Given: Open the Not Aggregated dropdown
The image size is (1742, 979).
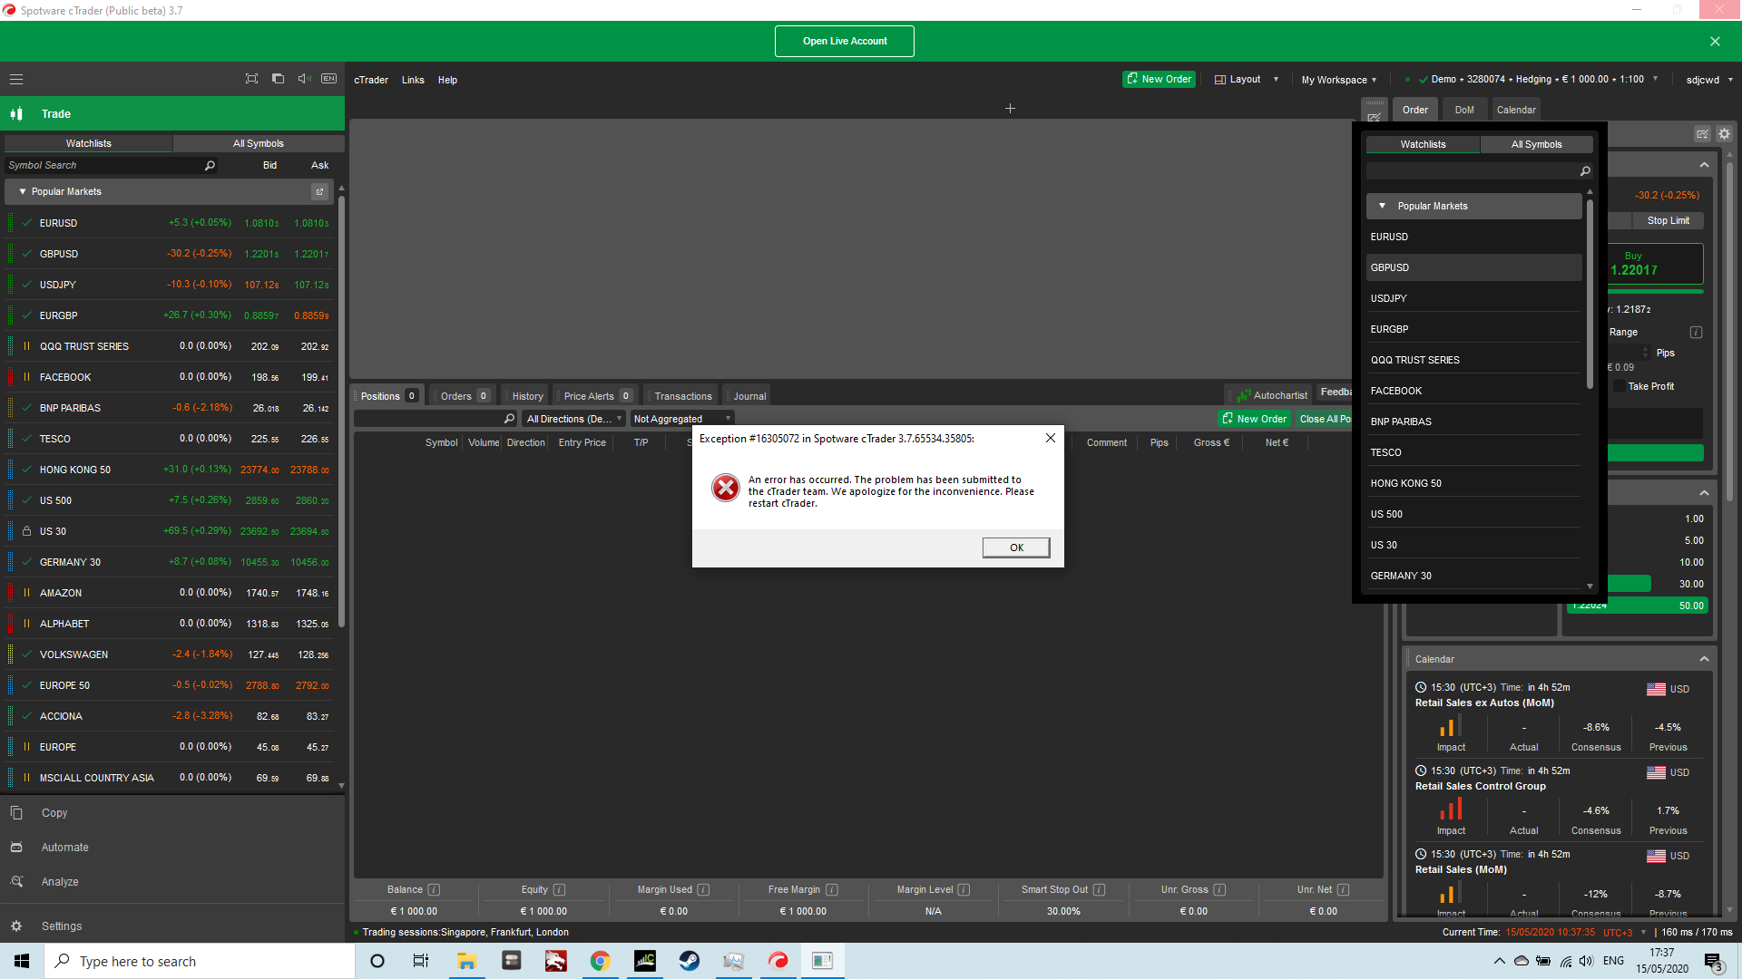Looking at the screenshot, I should click(x=681, y=419).
